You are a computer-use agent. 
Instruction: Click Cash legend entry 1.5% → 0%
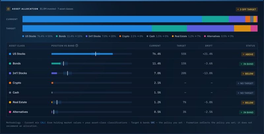point(157,36)
